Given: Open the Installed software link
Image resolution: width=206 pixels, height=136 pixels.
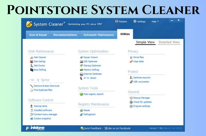Looking at the screenshot, I should click(43, 110).
